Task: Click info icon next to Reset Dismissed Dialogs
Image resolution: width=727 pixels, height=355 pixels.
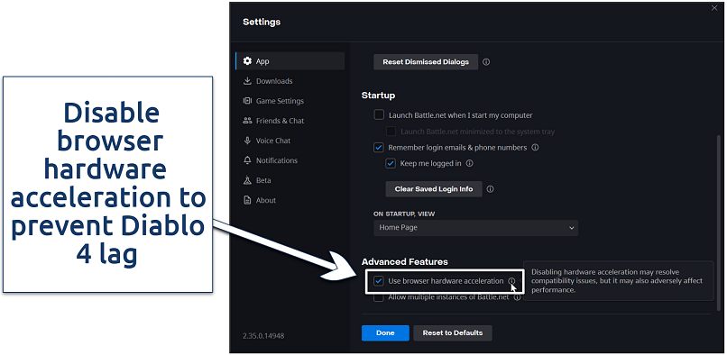Action: click(486, 61)
